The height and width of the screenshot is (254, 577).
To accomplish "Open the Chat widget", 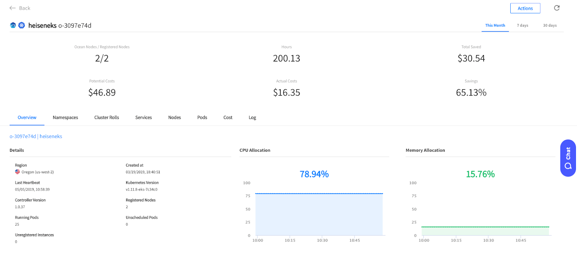I will pos(568,158).
